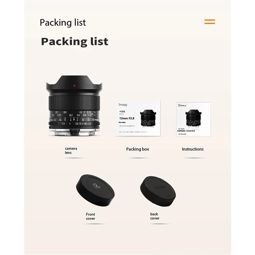Viewport: 255px width, 255px height.
Task: Click the bold 'Packing list' heading
Action: [75, 41]
